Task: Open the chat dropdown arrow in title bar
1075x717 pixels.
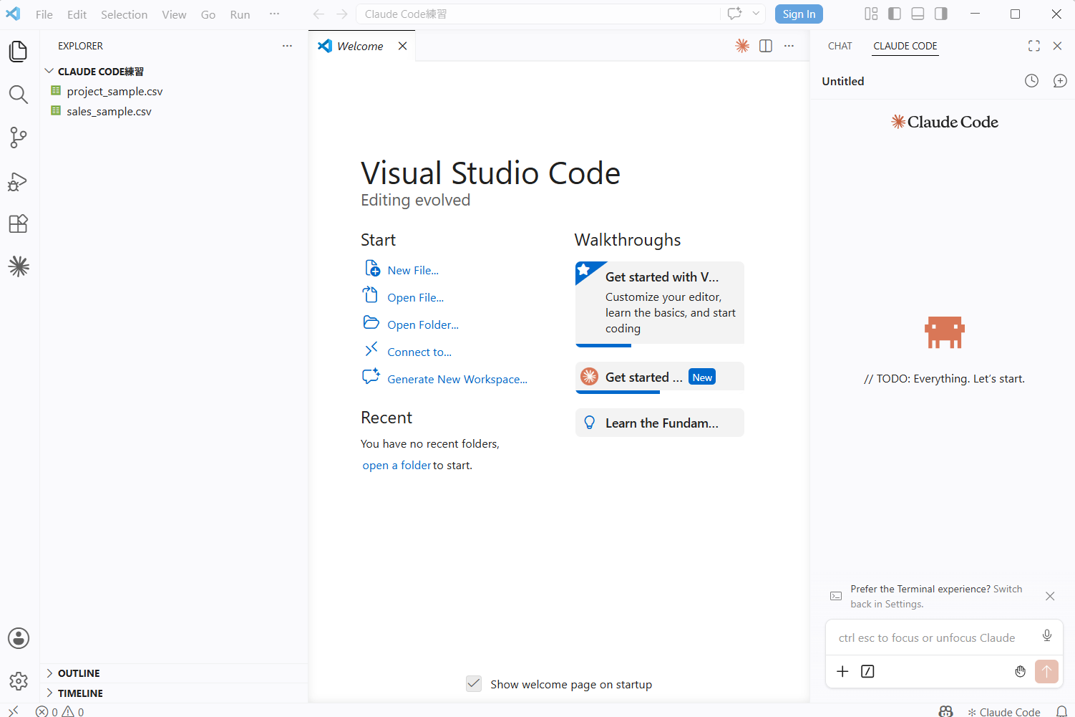Action: point(756,14)
